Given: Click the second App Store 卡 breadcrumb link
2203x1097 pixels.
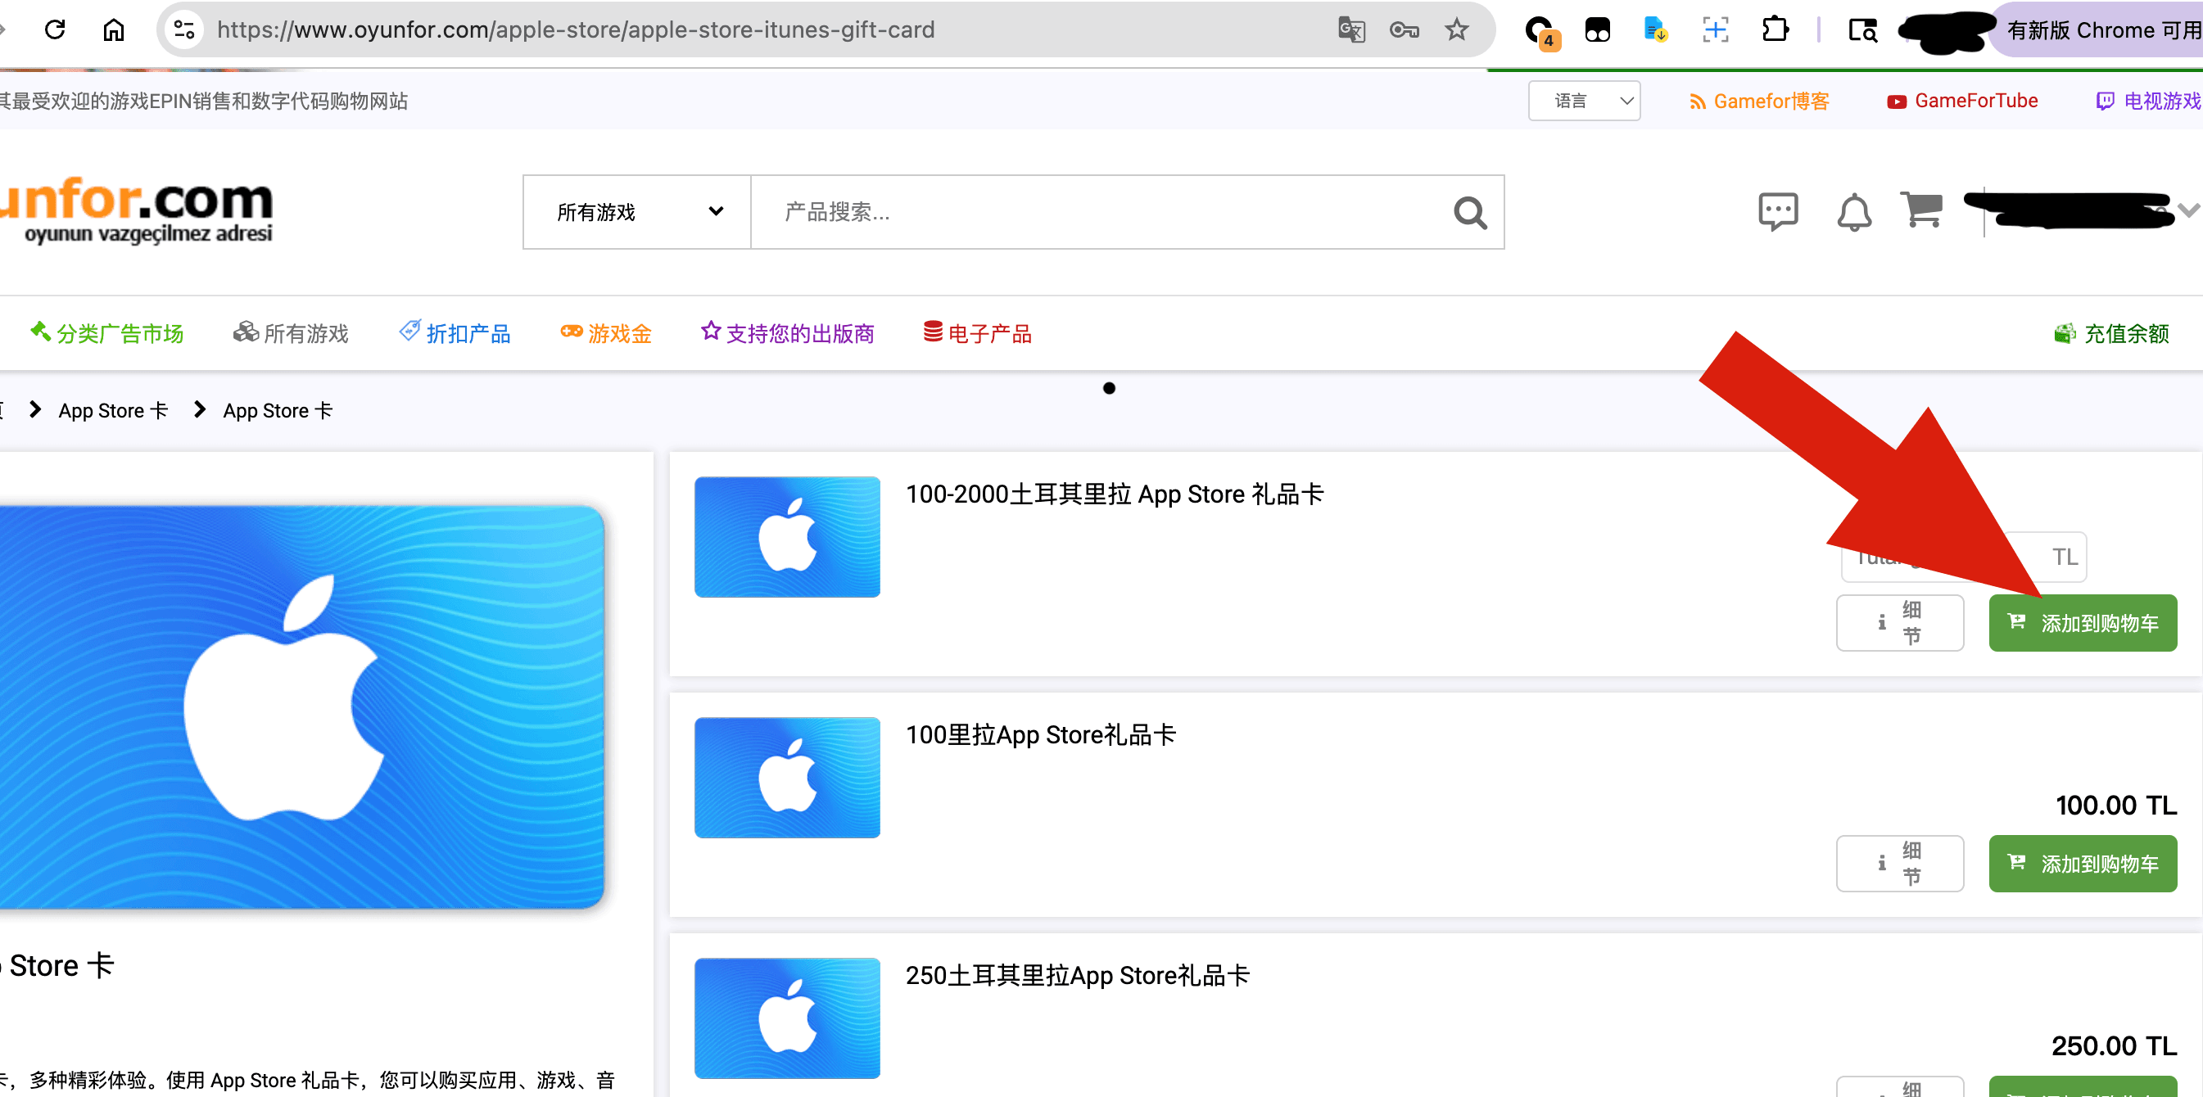Looking at the screenshot, I should click(x=278, y=410).
